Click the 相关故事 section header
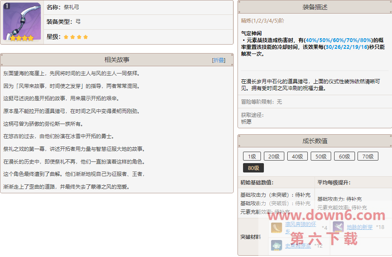392x257 pixels. pos(117,60)
